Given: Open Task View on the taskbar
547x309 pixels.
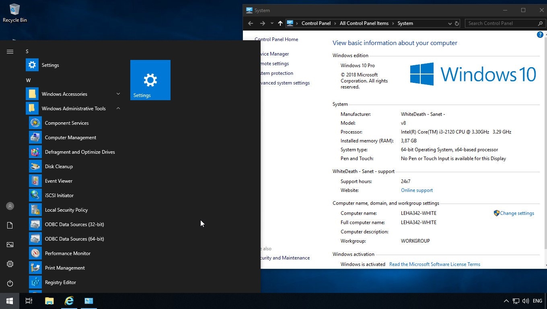Looking at the screenshot, I should (29, 301).
